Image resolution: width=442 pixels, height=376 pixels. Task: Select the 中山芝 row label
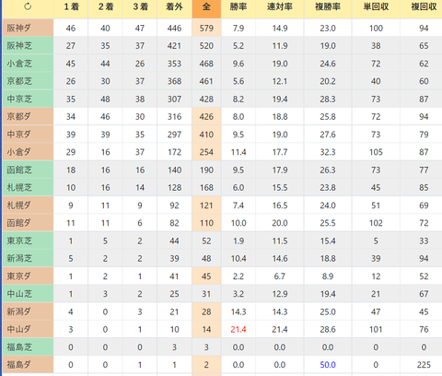28,294
